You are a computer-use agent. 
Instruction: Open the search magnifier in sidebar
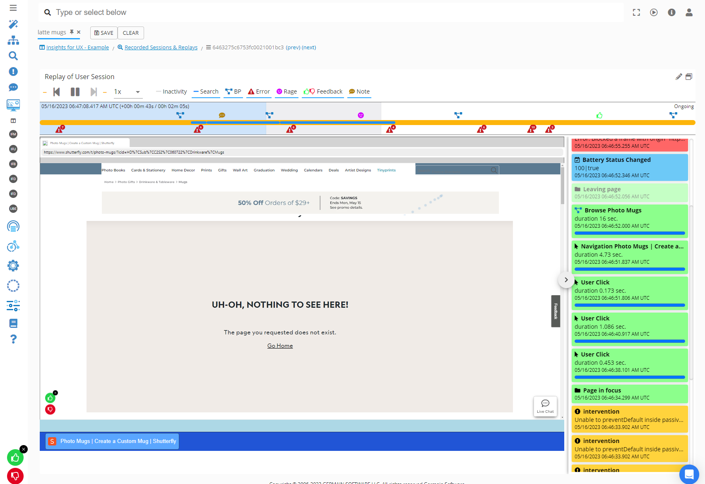(13, 56)
